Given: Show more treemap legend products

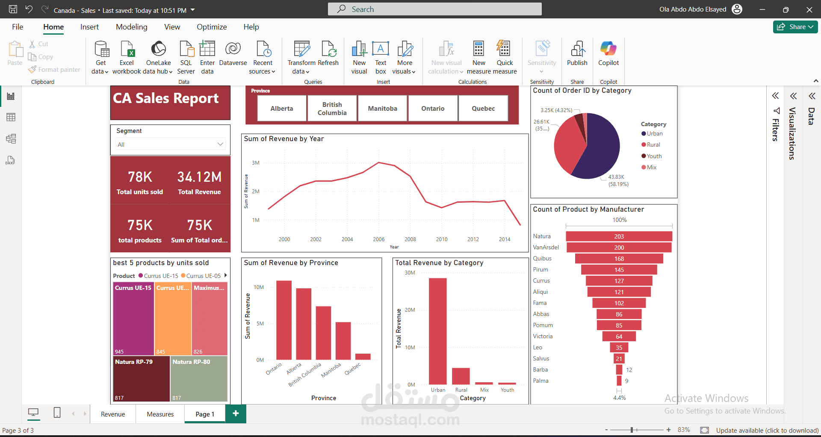Looking at the screenshot, I should point(225,275).
